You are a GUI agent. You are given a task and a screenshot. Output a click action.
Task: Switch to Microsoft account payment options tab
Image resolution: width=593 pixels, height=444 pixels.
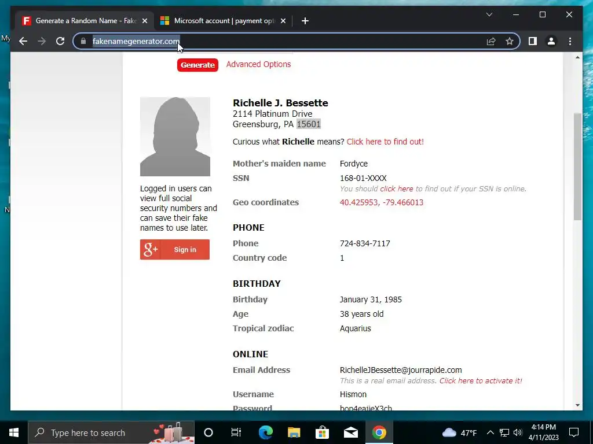[223, 21]
